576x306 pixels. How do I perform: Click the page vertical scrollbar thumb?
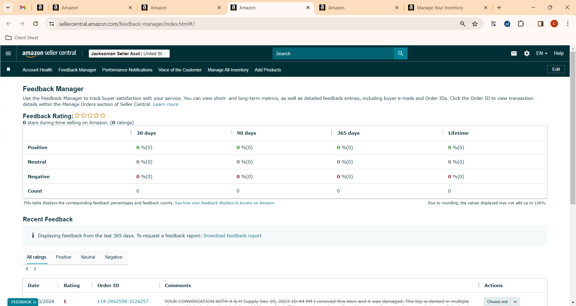tap(573, 127)
